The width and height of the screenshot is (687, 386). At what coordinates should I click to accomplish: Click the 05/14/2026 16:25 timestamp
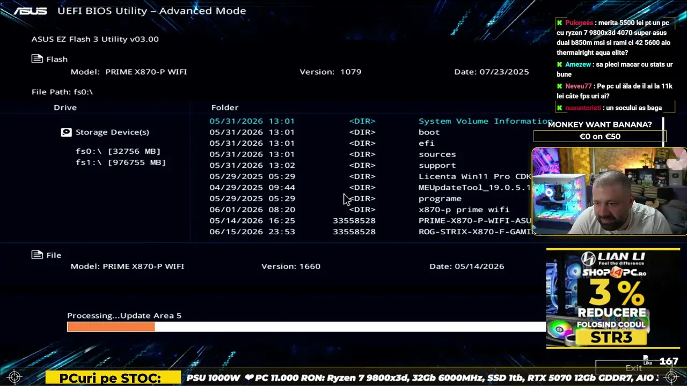252,220
